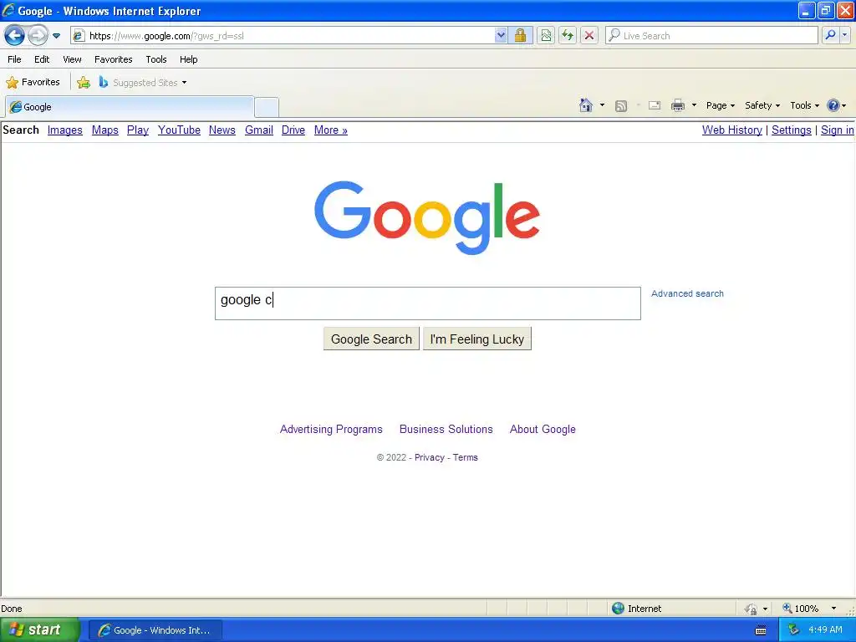Viewport: 856px width, 642px height.
Task: Open the Page command menu
Action: (x=720, y=105)
